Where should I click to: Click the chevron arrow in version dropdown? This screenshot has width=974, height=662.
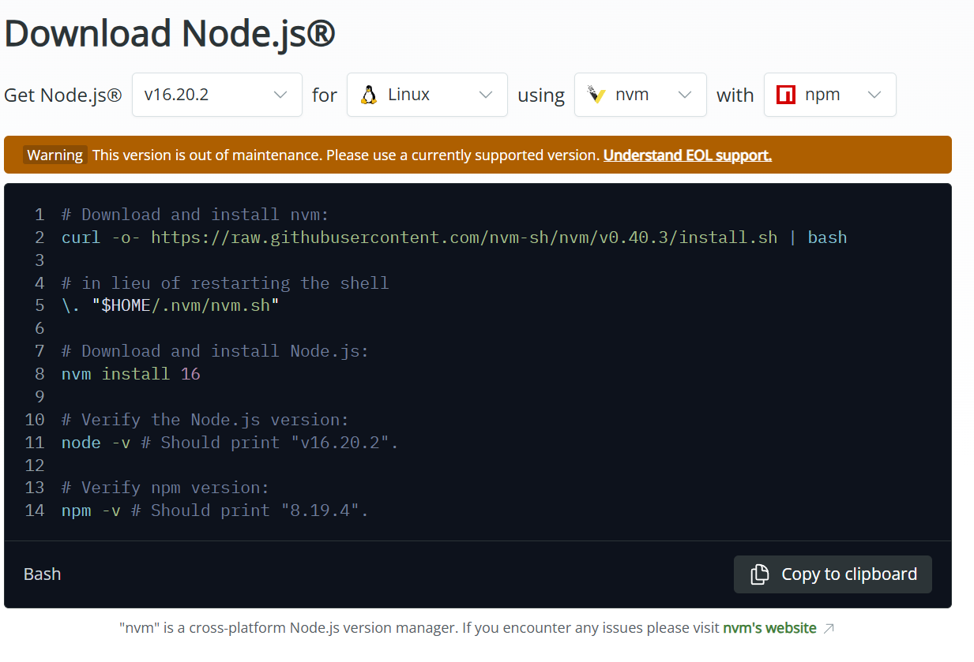point(280,95)
